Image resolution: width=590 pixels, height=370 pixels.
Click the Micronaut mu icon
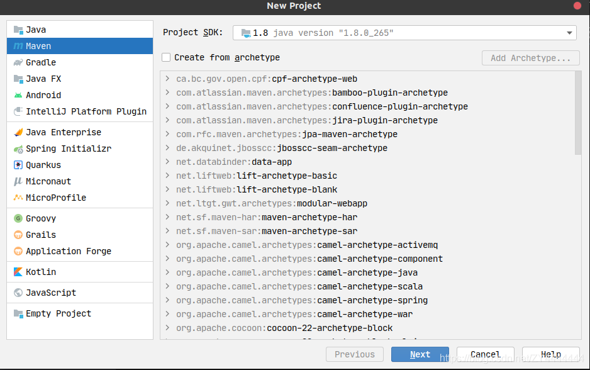click(18, 181)
